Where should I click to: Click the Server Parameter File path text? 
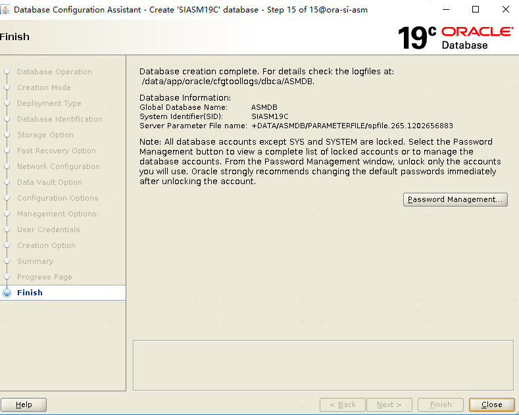pos(352,126)
